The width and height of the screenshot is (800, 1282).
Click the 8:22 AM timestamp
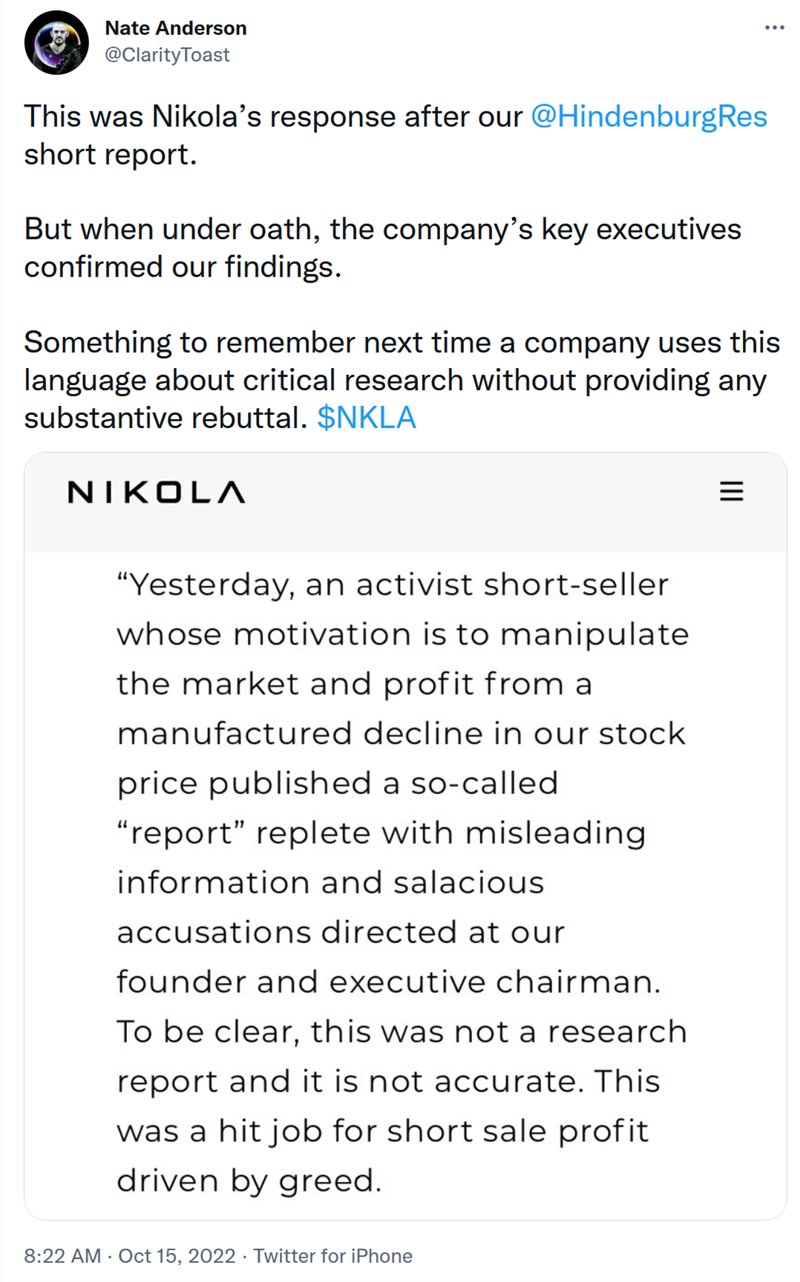(62, 1255)
